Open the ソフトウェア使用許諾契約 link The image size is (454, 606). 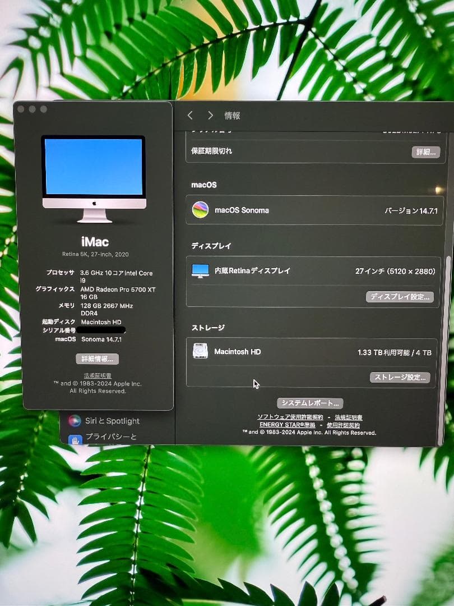[x=289, y=417]
